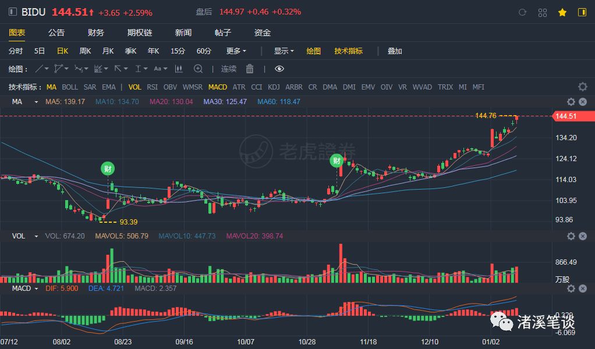Select the 周K weekly period

[x=85, y=51]
